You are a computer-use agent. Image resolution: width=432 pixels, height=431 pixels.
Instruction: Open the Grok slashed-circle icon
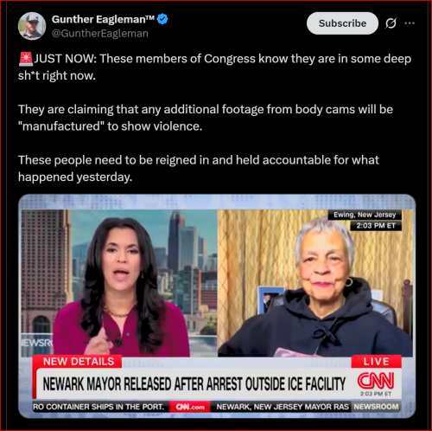click(391, 23)
